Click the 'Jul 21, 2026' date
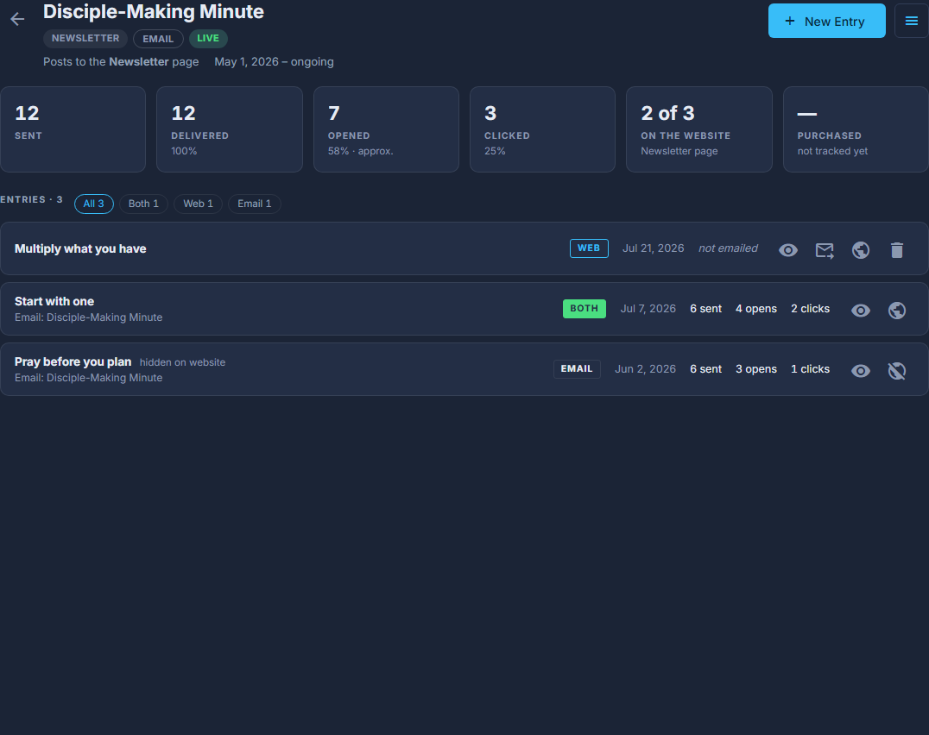This screenshot has height=735, width=929. coord(653,248)
